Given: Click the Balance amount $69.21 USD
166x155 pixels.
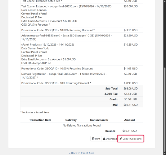Looking at the screenshot, I should pos(130,131).
